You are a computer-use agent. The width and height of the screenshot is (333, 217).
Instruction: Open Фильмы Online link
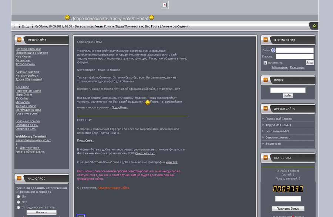[x=26, y=106]
